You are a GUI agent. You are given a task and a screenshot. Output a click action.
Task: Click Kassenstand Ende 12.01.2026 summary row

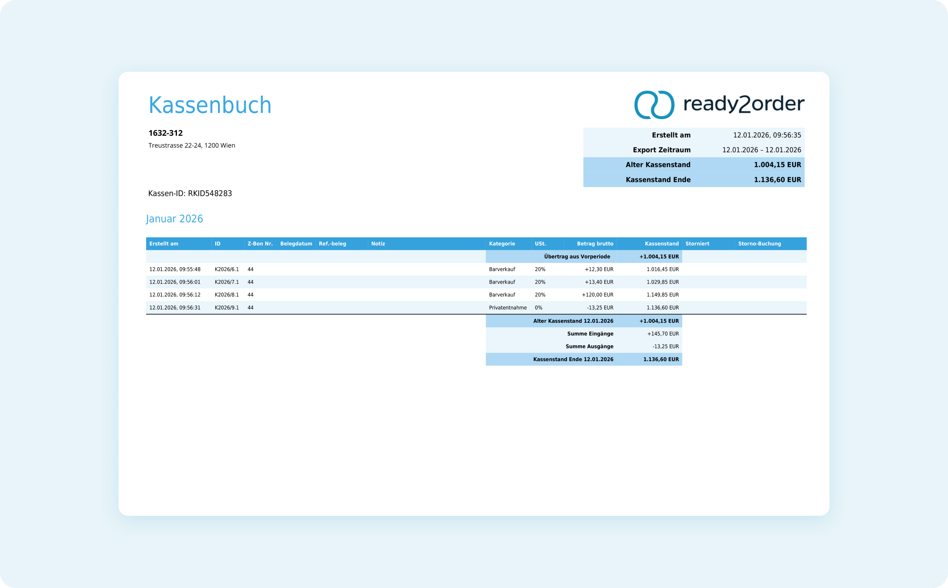(x=573, y=359)
